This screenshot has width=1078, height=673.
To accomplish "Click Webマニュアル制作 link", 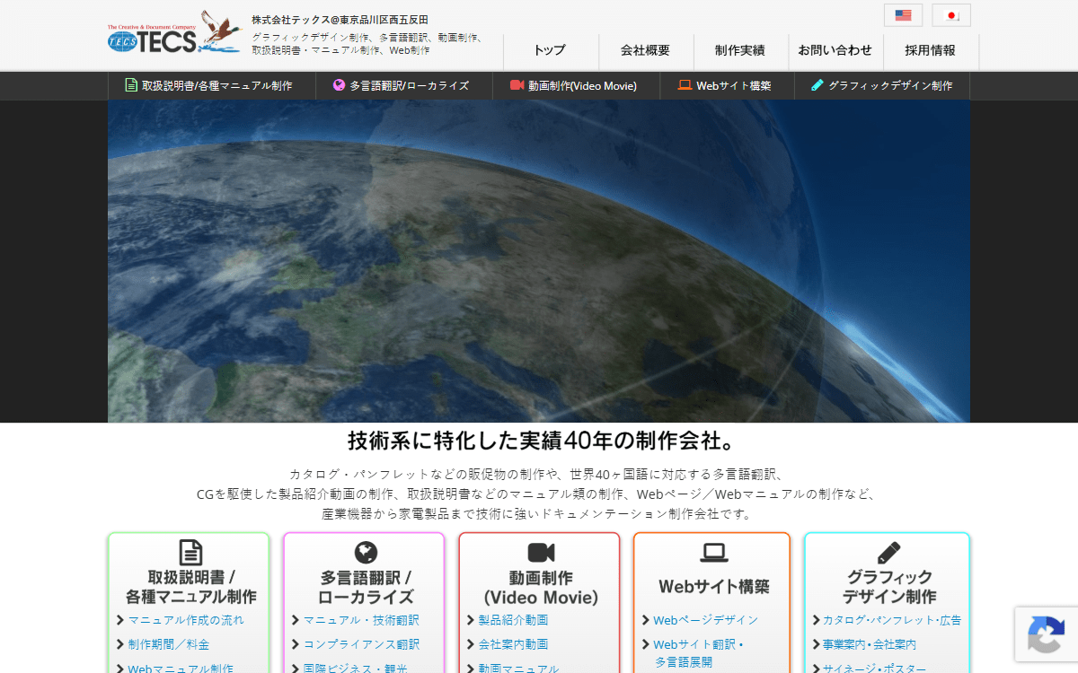I will [x=181, y=669].
